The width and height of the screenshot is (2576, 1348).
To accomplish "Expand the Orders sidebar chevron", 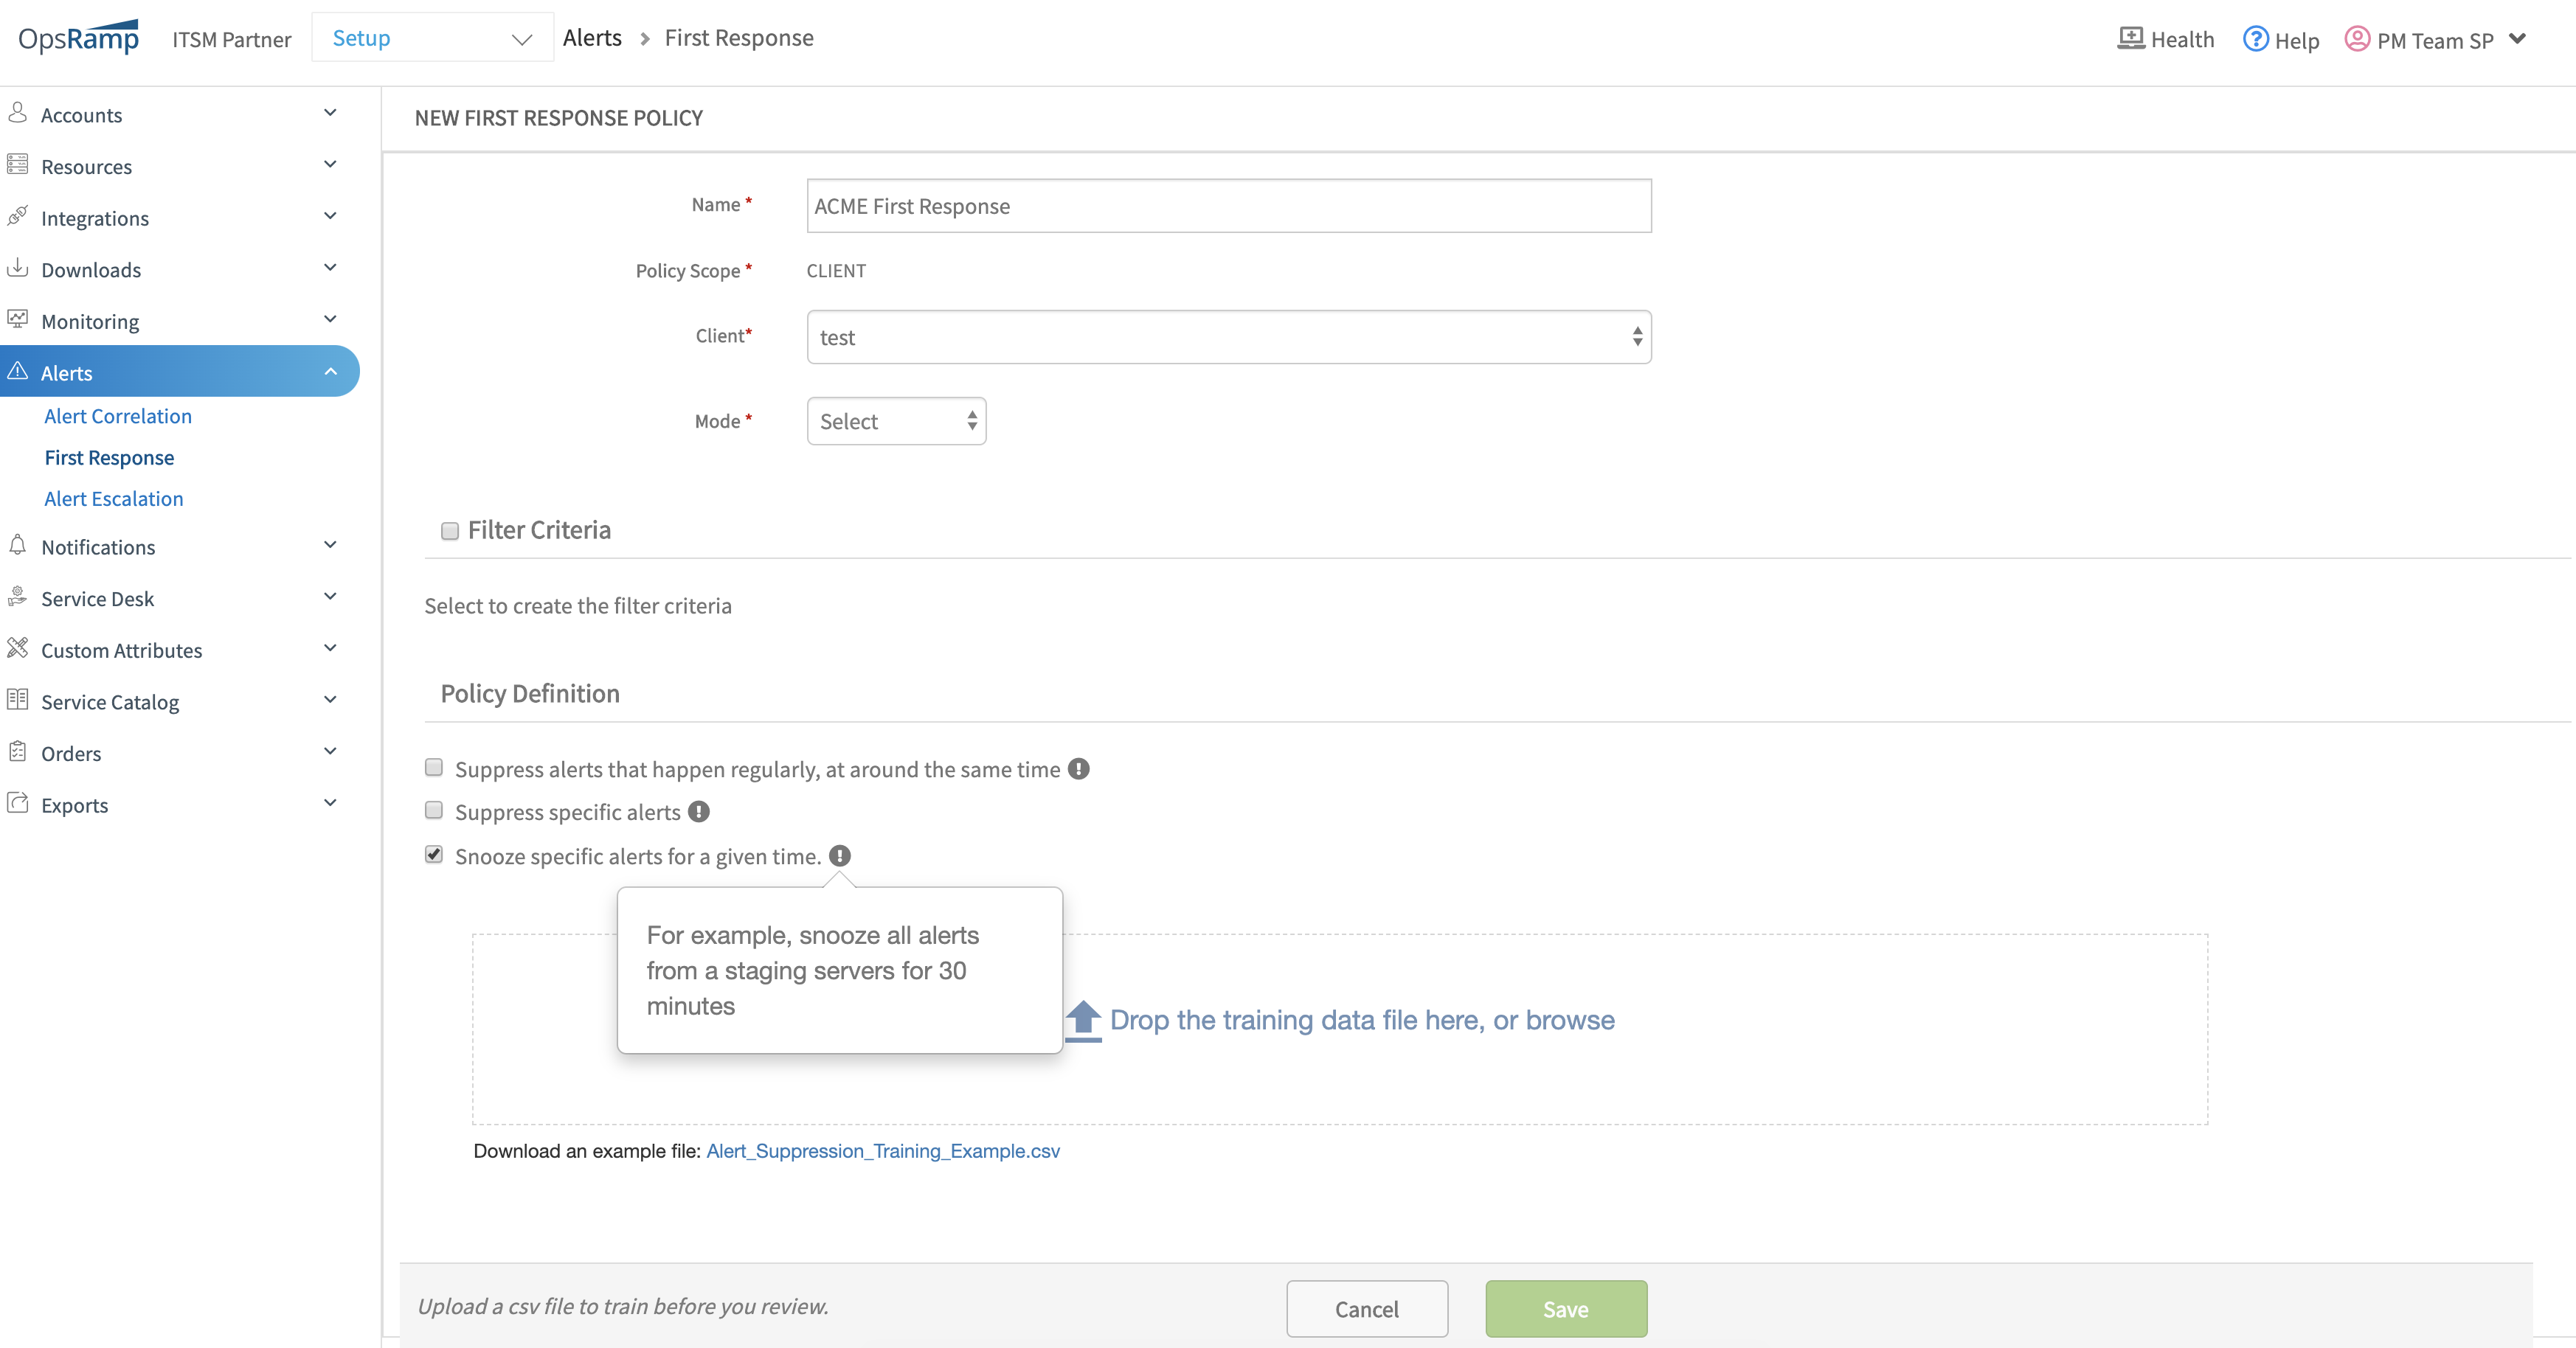I will pos(330,751).
